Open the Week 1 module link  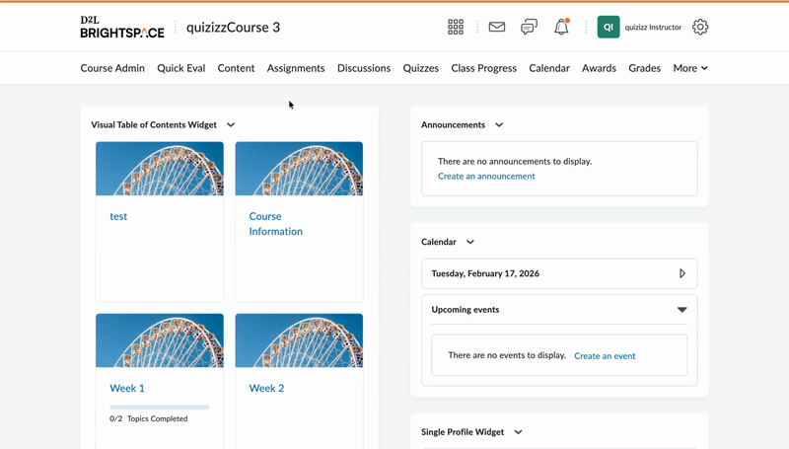click(127, 388)
